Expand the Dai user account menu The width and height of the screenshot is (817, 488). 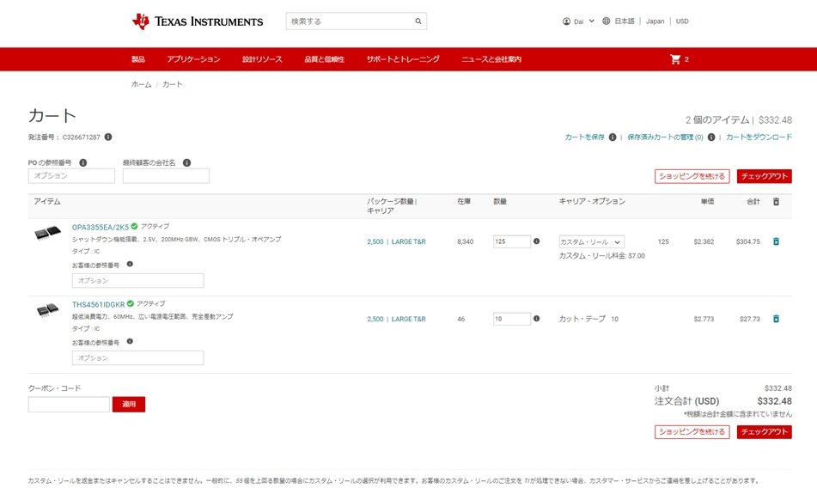tap(578, 21)
